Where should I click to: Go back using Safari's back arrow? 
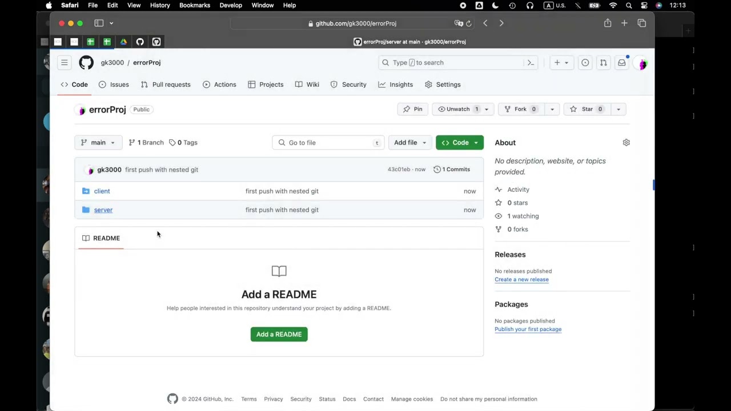(x=485, y=23)
